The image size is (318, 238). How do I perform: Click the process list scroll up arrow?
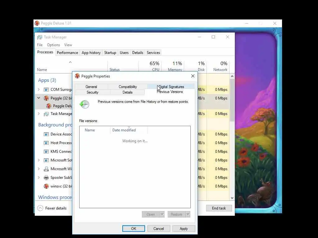232,76
